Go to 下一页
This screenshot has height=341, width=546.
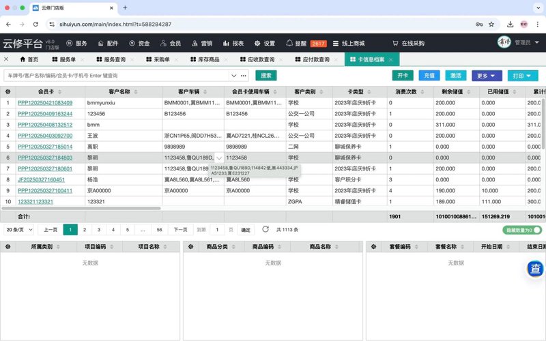[180, 230]
